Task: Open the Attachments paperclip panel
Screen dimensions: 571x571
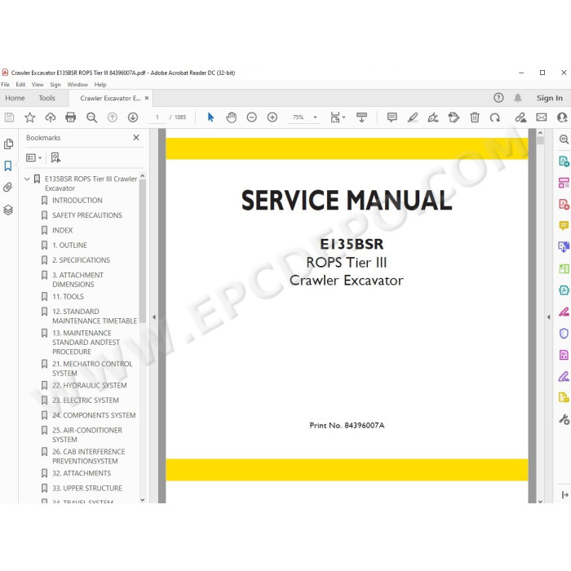Action: [8, 188]
